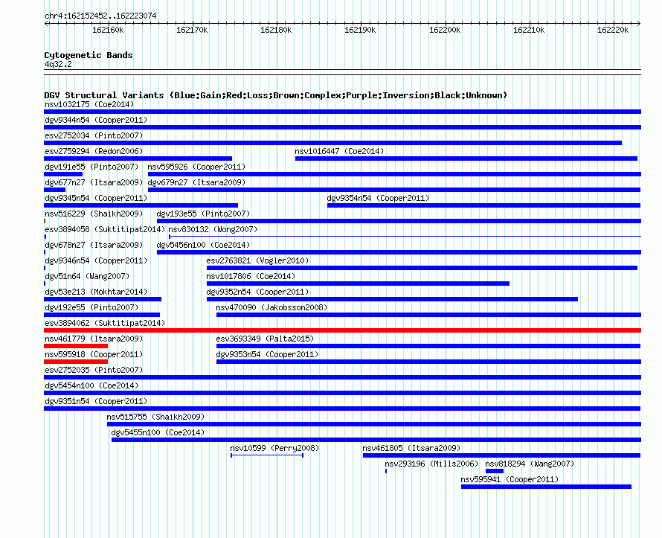
Task: Open dgv5454n100 (Coe2014) label
Action: pyautogui.click(x=91, y=385)
